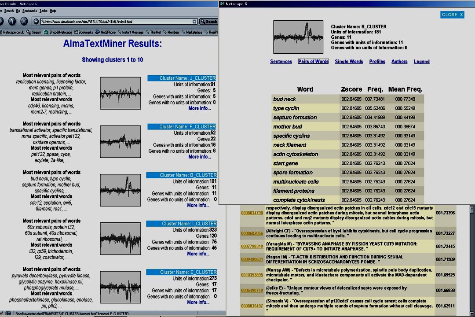Click the I_CLUSTER profile thumbnail
Viewport: 475px width, 317px height.
click(121, 239)
